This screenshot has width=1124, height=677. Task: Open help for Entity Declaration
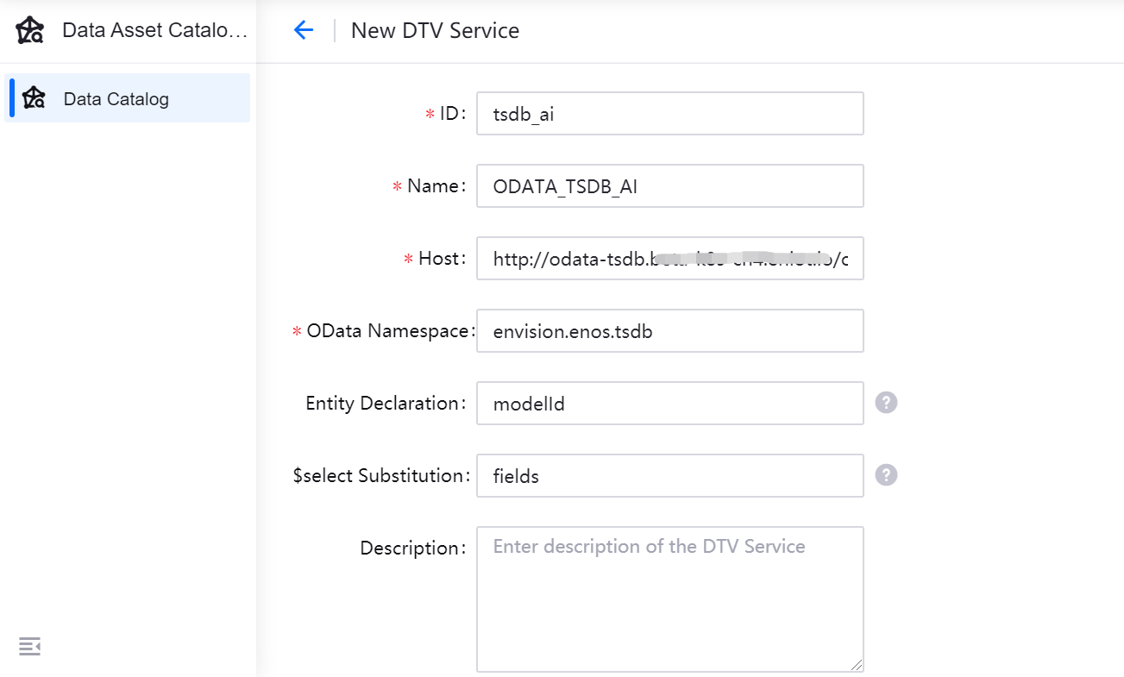click(x=887, y=403)
